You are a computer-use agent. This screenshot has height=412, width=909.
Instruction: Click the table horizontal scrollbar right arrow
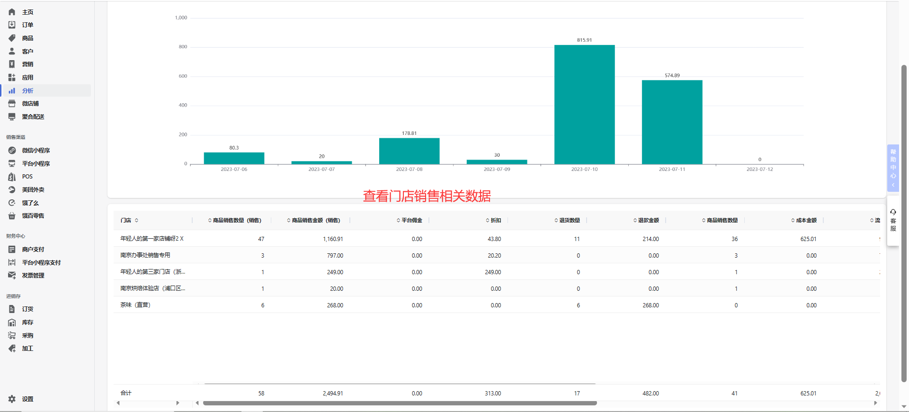pos(875,403)
